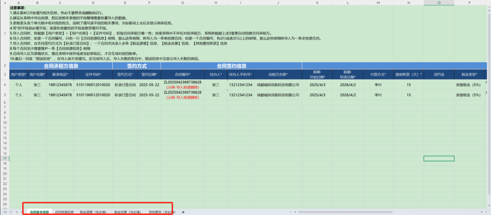This screenshot has height=215, width=491.
Task: Click the 合同编号* header cell
Action: click(183, 74)
